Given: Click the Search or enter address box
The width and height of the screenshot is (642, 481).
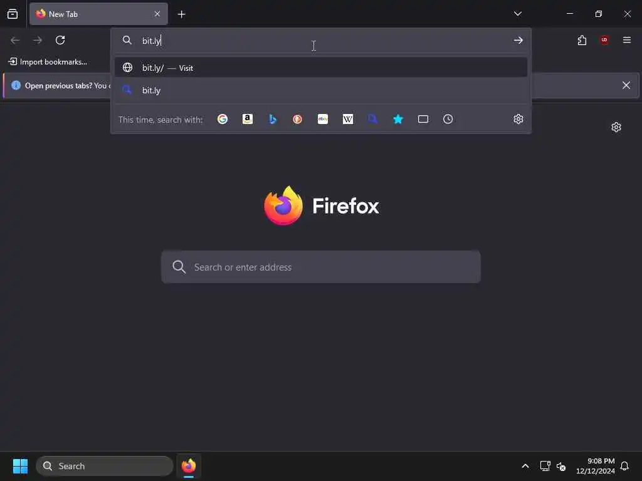Looking at the screenshot, I should (320, 267).
